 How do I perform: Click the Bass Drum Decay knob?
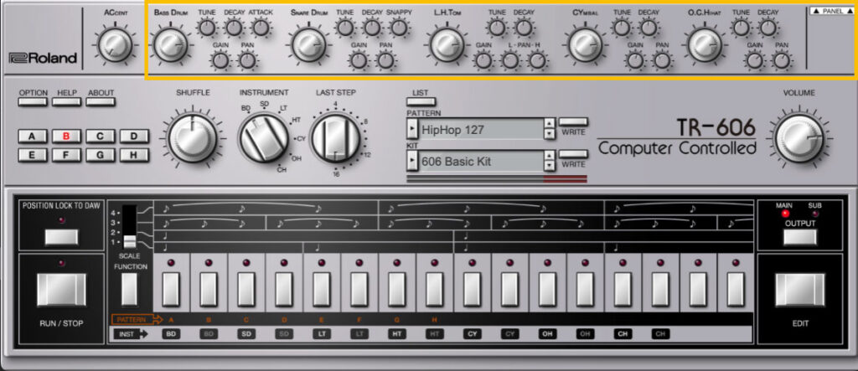[x=234, y=28]
